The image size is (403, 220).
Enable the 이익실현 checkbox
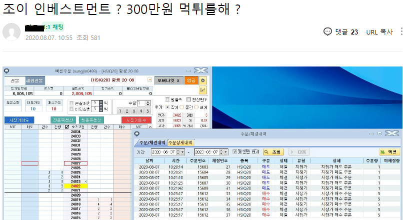click(71, 108)
